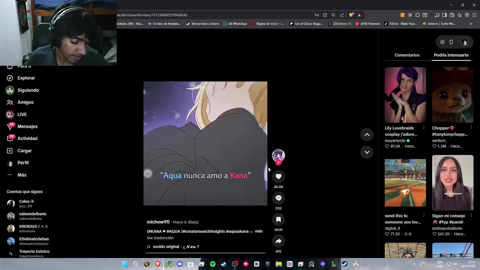
Task: Open Mensajes with 59 badge
Action: [22, 126]
